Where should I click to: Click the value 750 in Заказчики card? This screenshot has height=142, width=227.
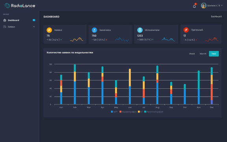tap(94, 35)
